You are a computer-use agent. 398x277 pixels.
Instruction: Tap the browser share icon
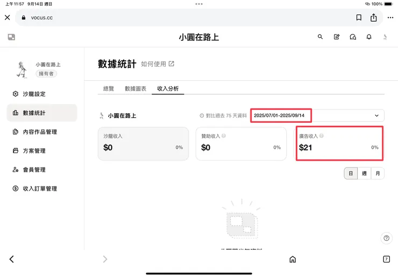pos(374,17)
